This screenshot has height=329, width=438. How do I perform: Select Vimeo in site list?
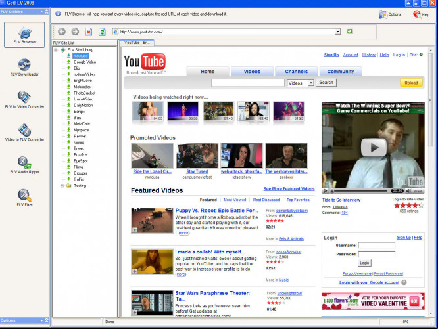tap(79, 143)
